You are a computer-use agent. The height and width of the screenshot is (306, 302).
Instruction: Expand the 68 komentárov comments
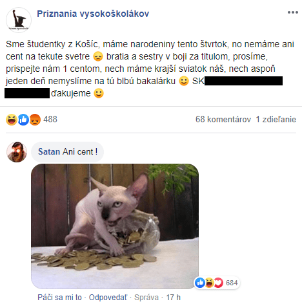point(223,119)
